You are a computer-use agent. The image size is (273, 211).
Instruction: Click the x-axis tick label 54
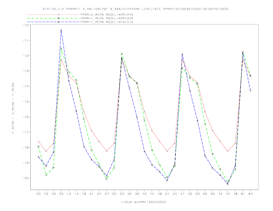(175, 194)
